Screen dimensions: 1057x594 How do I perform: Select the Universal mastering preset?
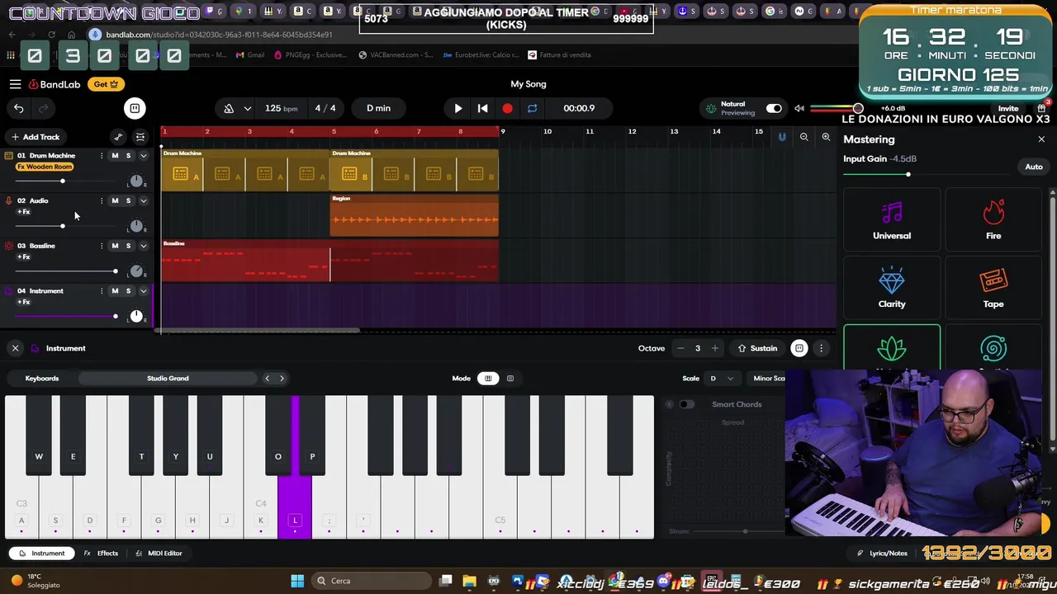pos(892,221)
